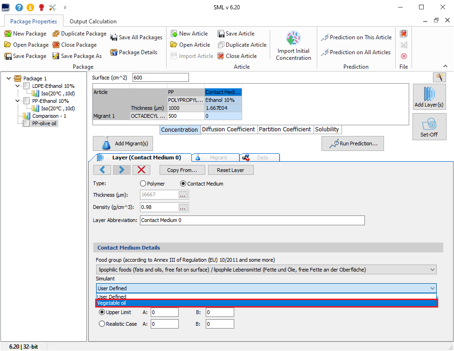Click Save All Packages
This screenshot has height=351, width=454.
click(136, 37)
